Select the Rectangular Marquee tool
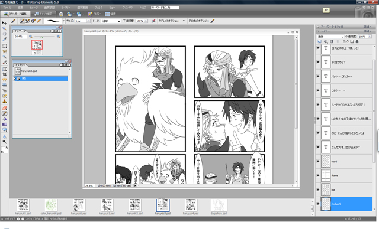Image resolution: width=379 pixels, height=229 pixels. 4,46
